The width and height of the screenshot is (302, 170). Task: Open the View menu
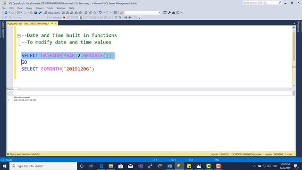[20, 8]
